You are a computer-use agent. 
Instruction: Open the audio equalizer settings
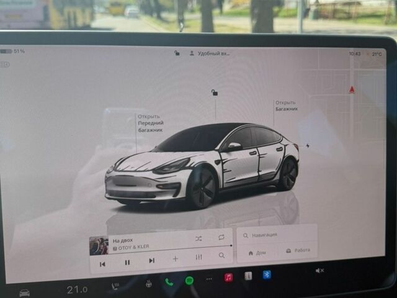(x=198, y=257)
